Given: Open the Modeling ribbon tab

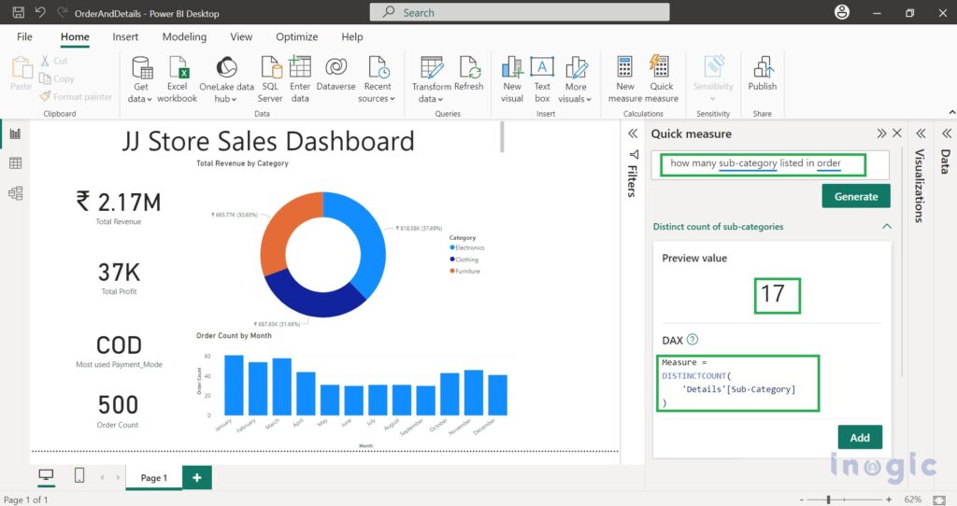Looking at the screenshot, I should [x=184, y=36].
